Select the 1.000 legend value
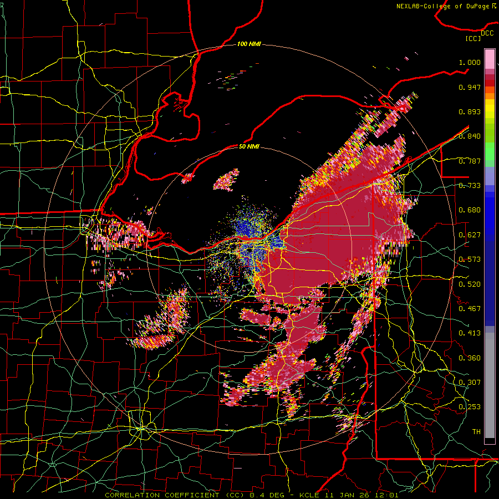The height and width of the screenshot is (499, 499). point(470,62)
